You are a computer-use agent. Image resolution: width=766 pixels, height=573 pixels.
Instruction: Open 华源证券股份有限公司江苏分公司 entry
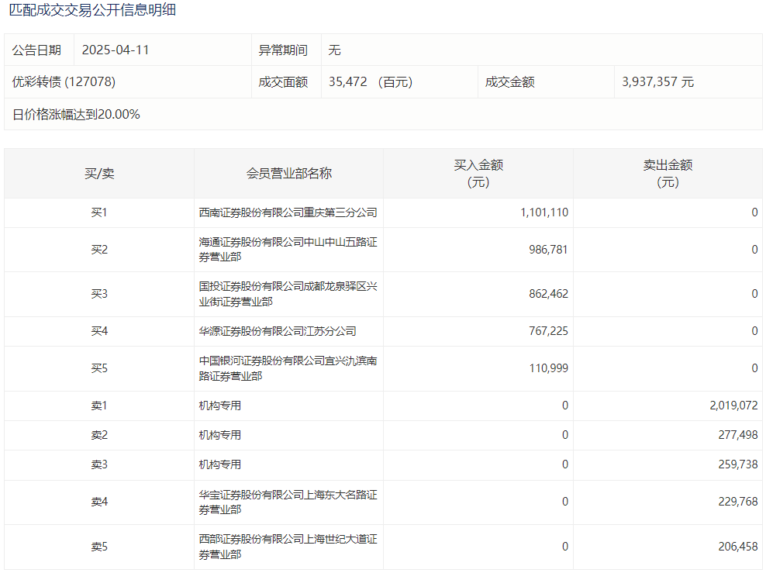coord(278,331)
